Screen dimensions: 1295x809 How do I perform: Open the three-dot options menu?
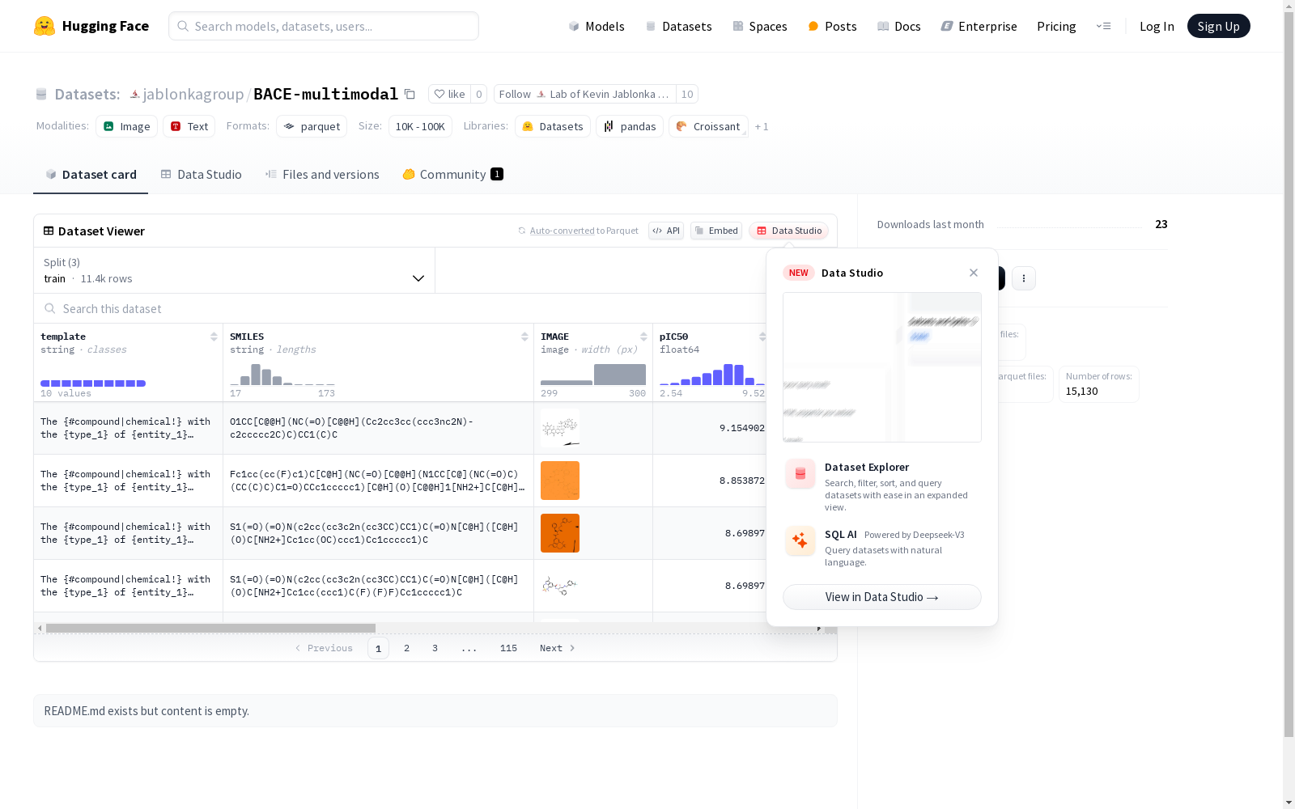[x=1024, y=278]
